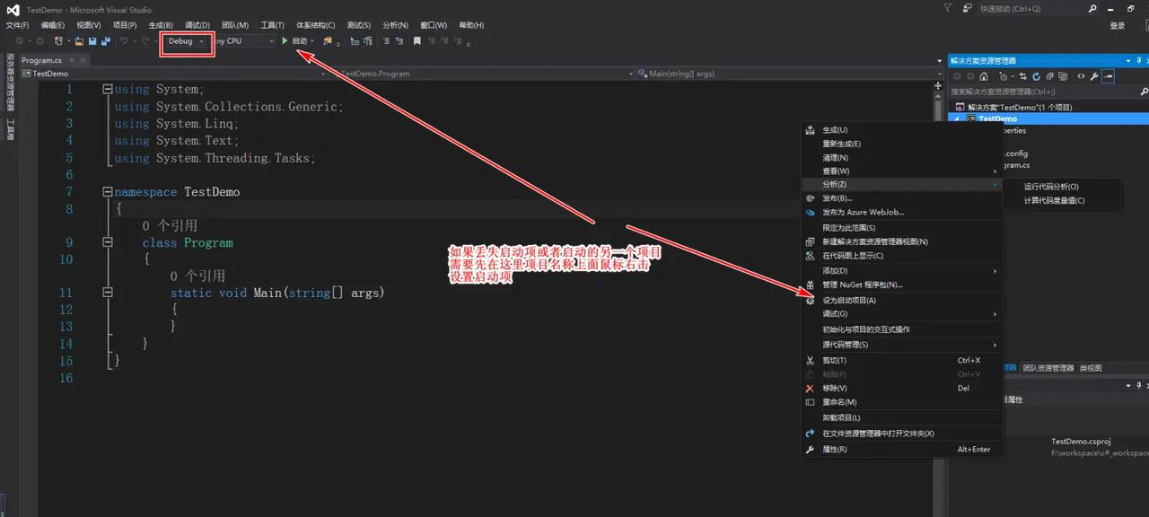This screenshot has height=517, width=1149.
Task: Click the Start debugging green arrow
Action: click(x=285, y=40)
